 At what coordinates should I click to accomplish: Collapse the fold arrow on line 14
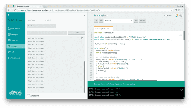93,62
